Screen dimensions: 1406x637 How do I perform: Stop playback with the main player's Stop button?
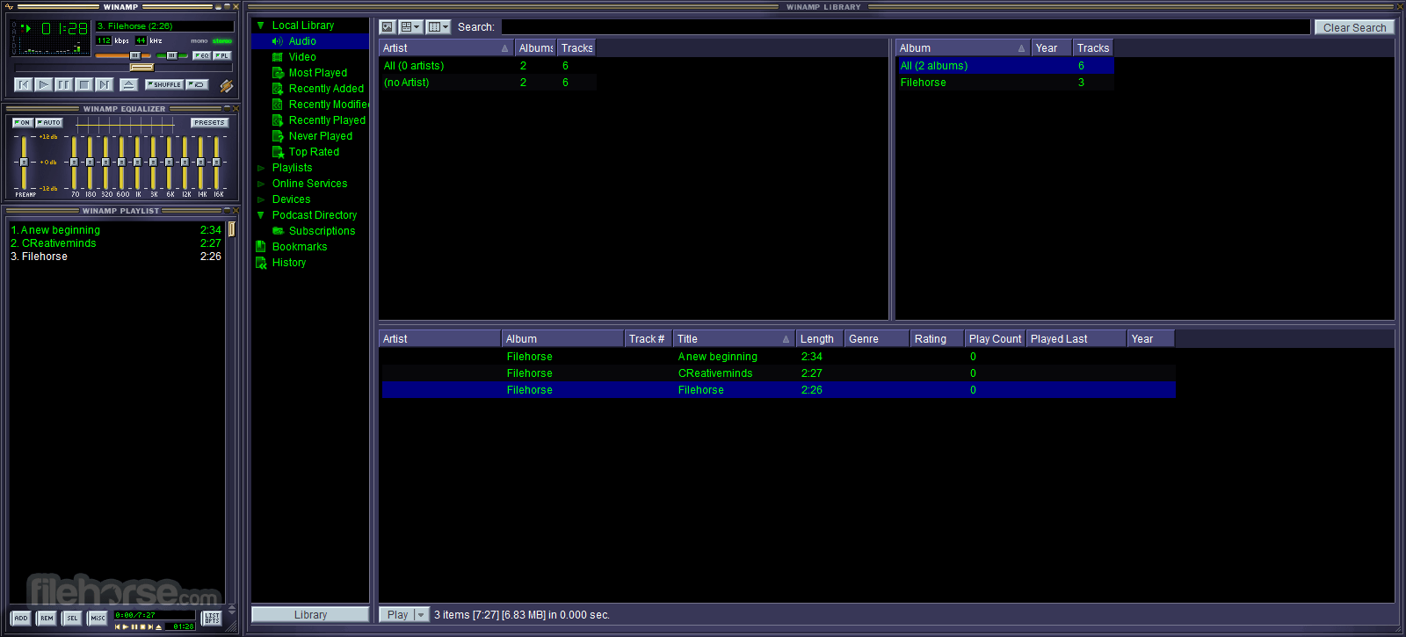coord(83,84)
